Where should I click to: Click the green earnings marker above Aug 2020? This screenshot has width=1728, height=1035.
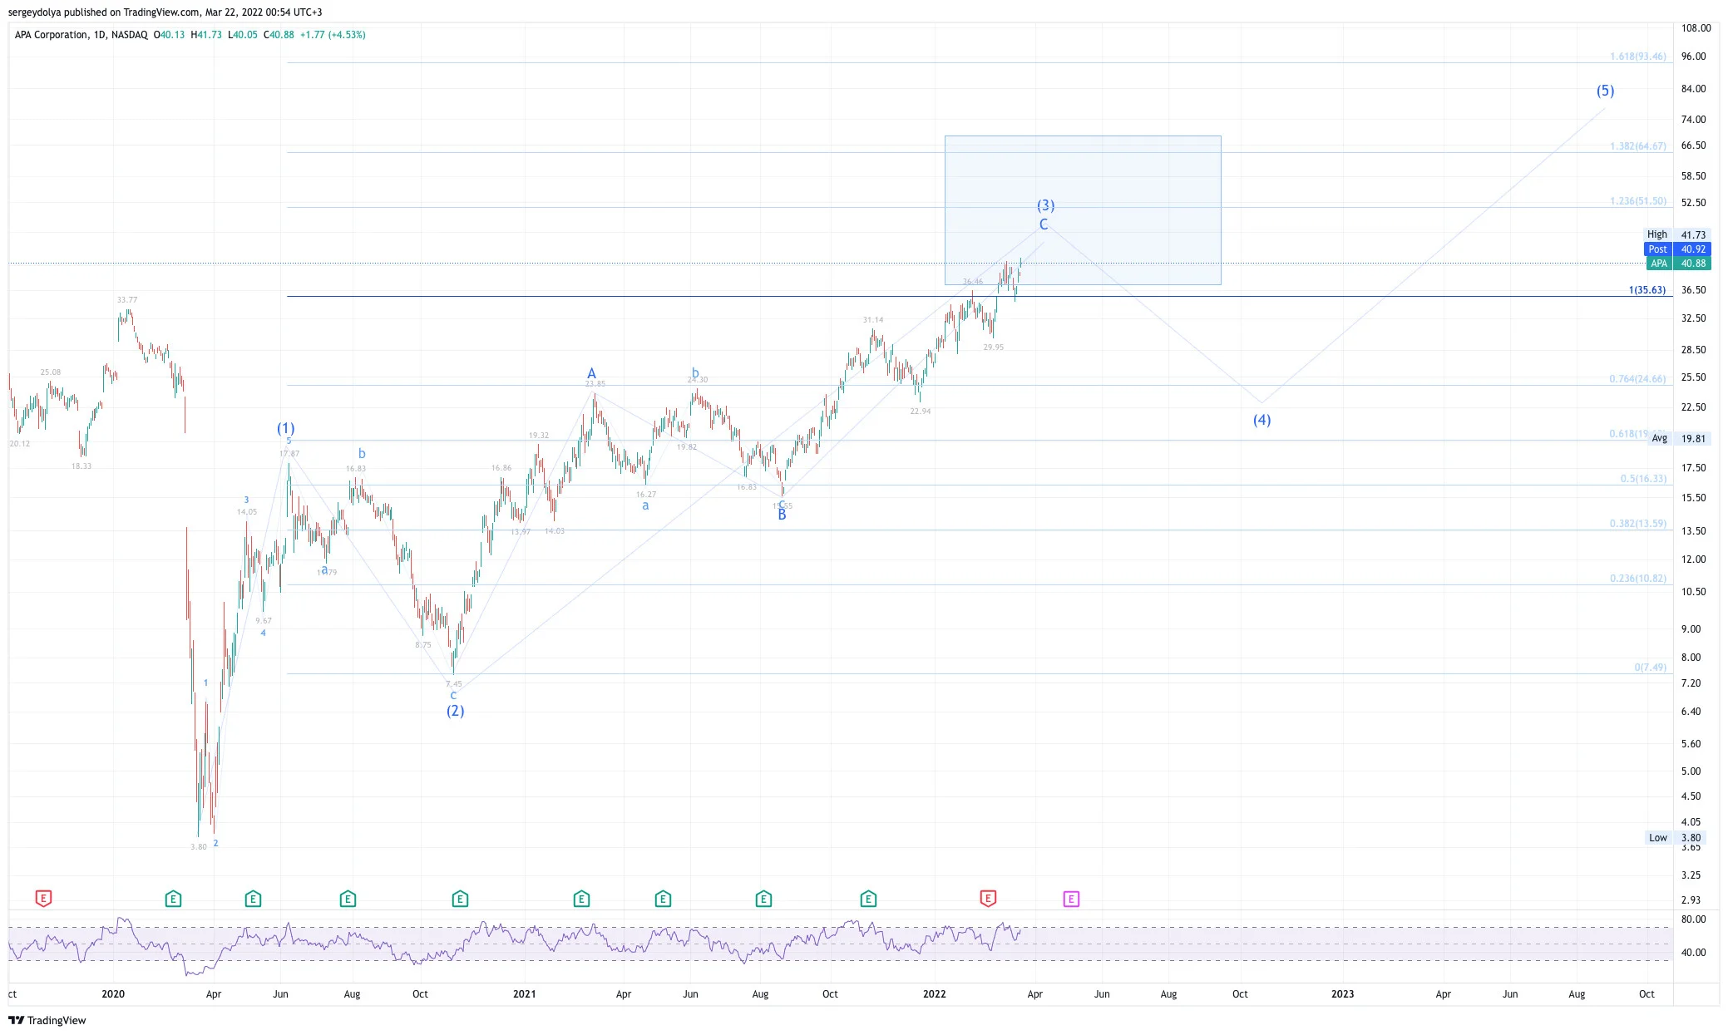(348, 899)
